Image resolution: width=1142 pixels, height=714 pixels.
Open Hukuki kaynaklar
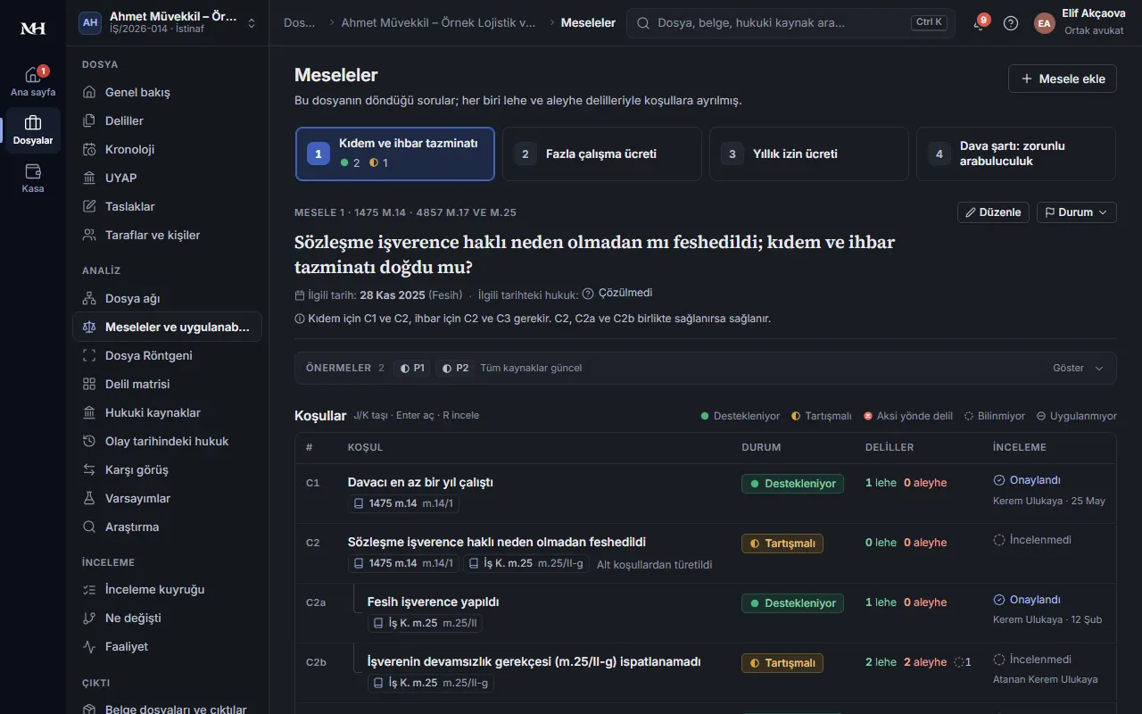167,412
